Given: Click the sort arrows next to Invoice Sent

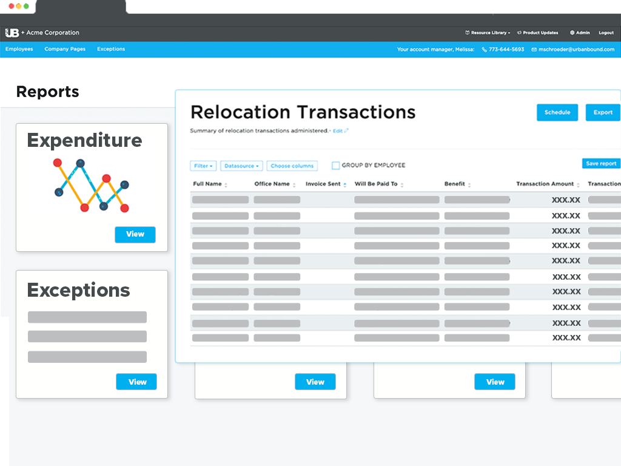Looking at the screenshot, I should coord(345,184).
